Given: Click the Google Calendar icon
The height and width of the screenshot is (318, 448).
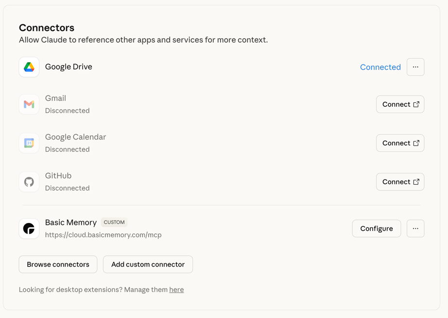Looking at the screenshot, I should coord(29,143).
